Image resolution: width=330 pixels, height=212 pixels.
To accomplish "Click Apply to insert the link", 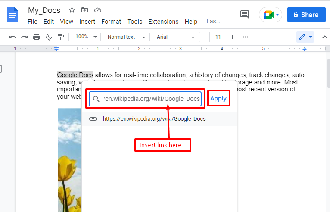I will (x=218, y=99).
